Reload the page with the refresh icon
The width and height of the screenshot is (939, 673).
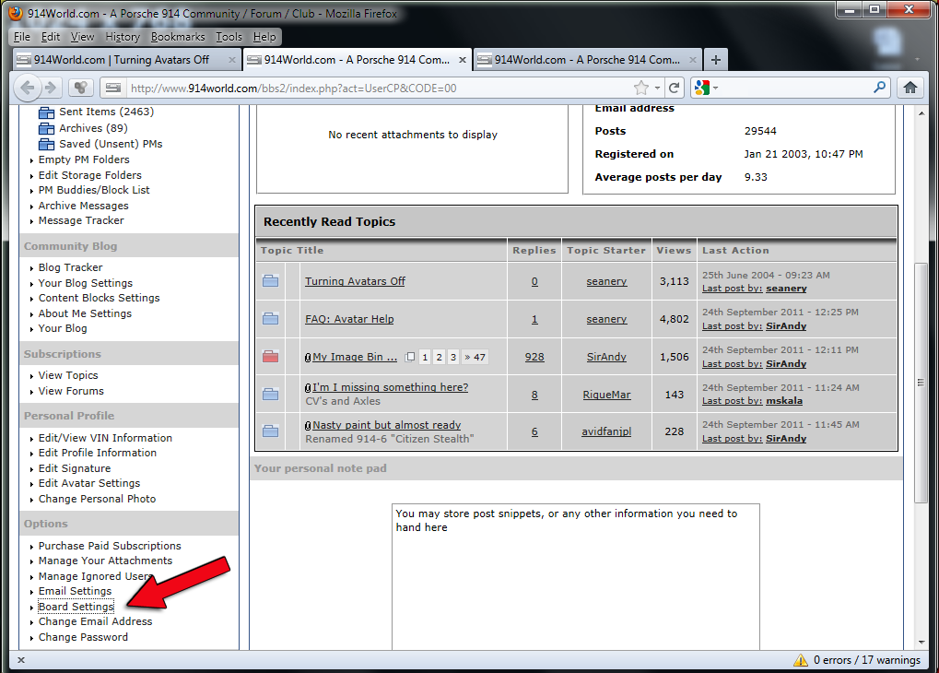pos(674,89)
